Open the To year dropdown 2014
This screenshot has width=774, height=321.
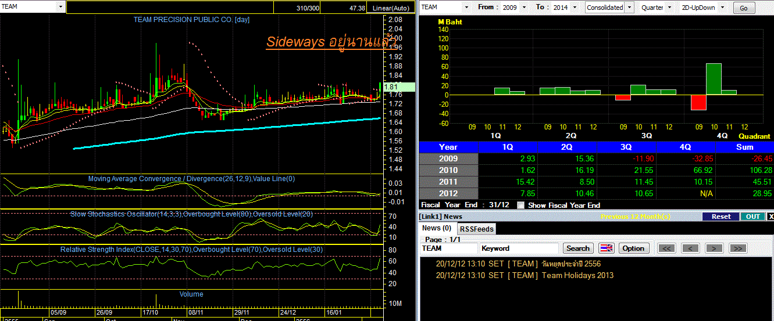pos(575,8)
